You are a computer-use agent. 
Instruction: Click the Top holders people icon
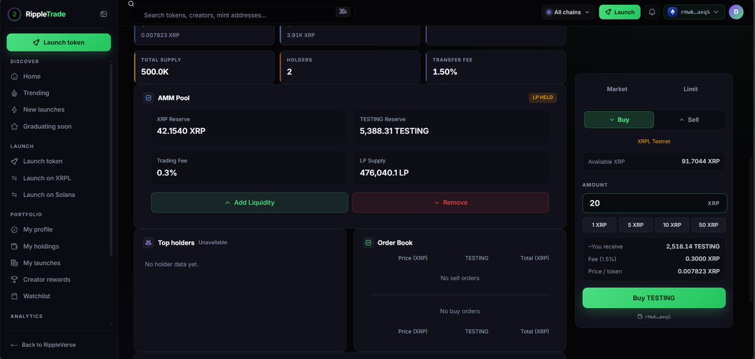148,243
